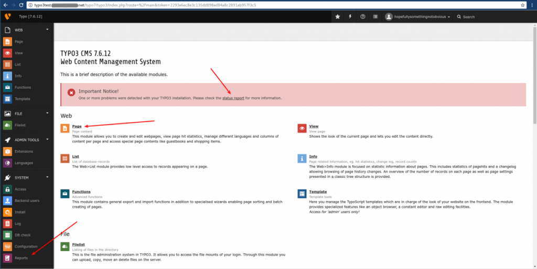
Task: Click red View icon in content area
Action: 302,129
